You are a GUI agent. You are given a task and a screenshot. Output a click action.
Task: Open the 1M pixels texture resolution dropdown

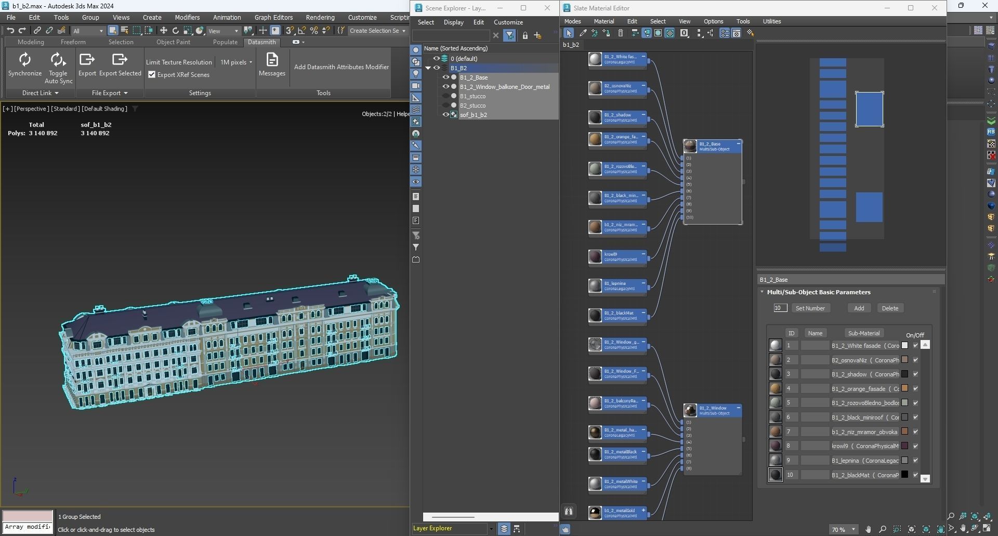(236, 62)
